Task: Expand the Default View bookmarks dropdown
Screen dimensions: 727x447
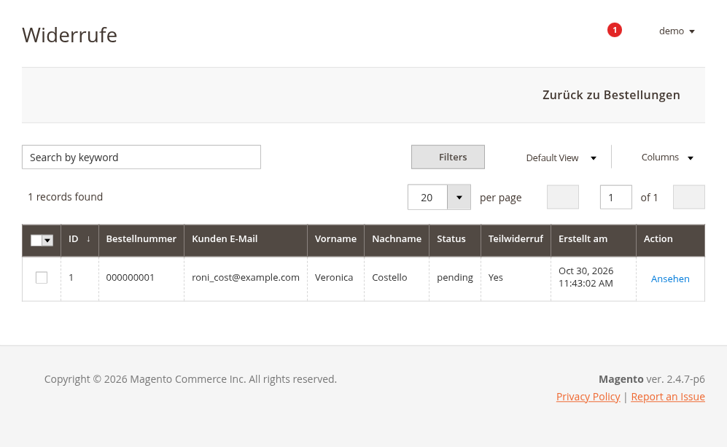Action: point(561,158)
